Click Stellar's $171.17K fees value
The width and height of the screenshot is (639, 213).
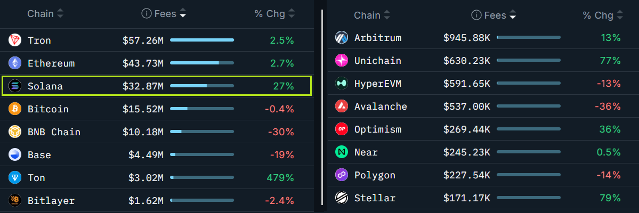click(467, 198)
